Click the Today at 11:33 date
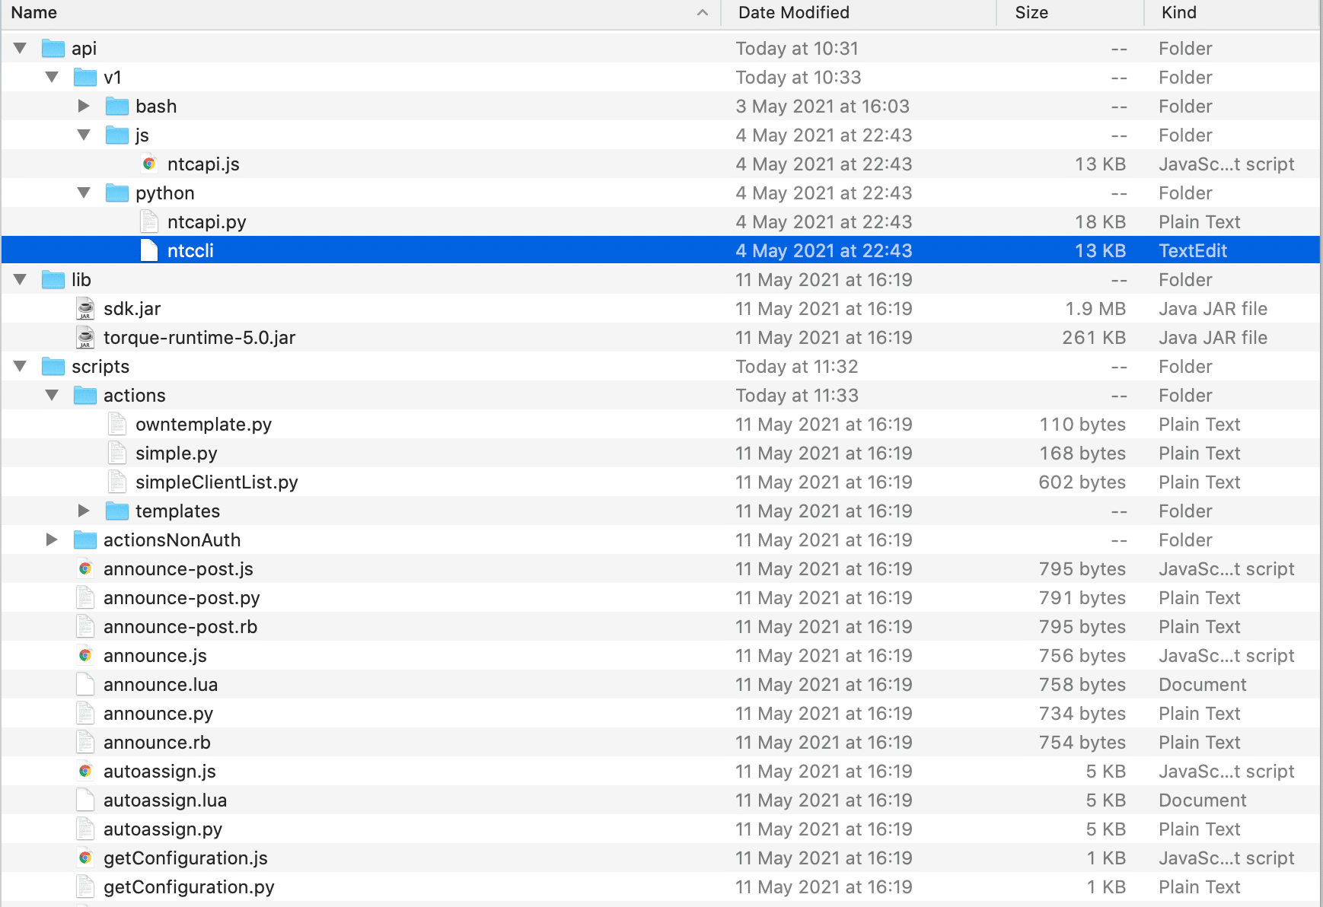The width and height of the screenshot is (1323, 907). coord(797,396)
